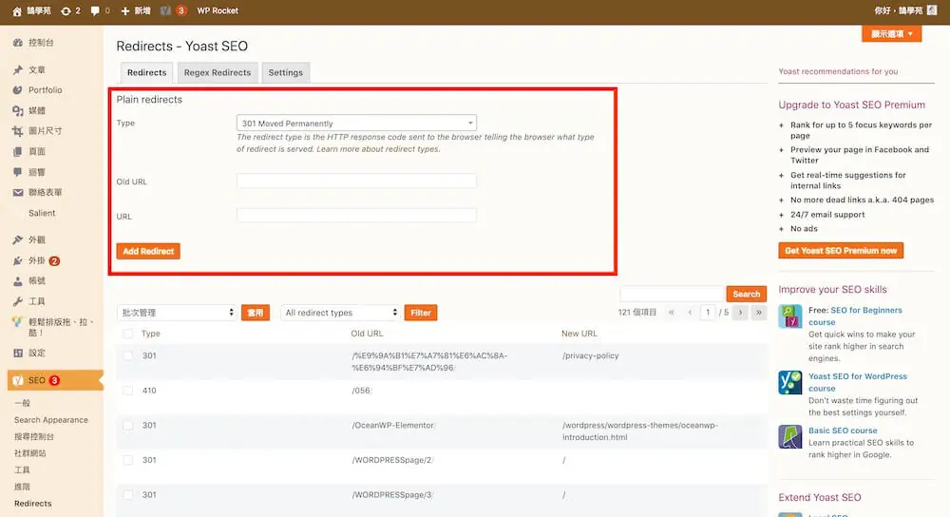Open the Salient menu item
Screen dimensions: 950x517
click(42, 213)
